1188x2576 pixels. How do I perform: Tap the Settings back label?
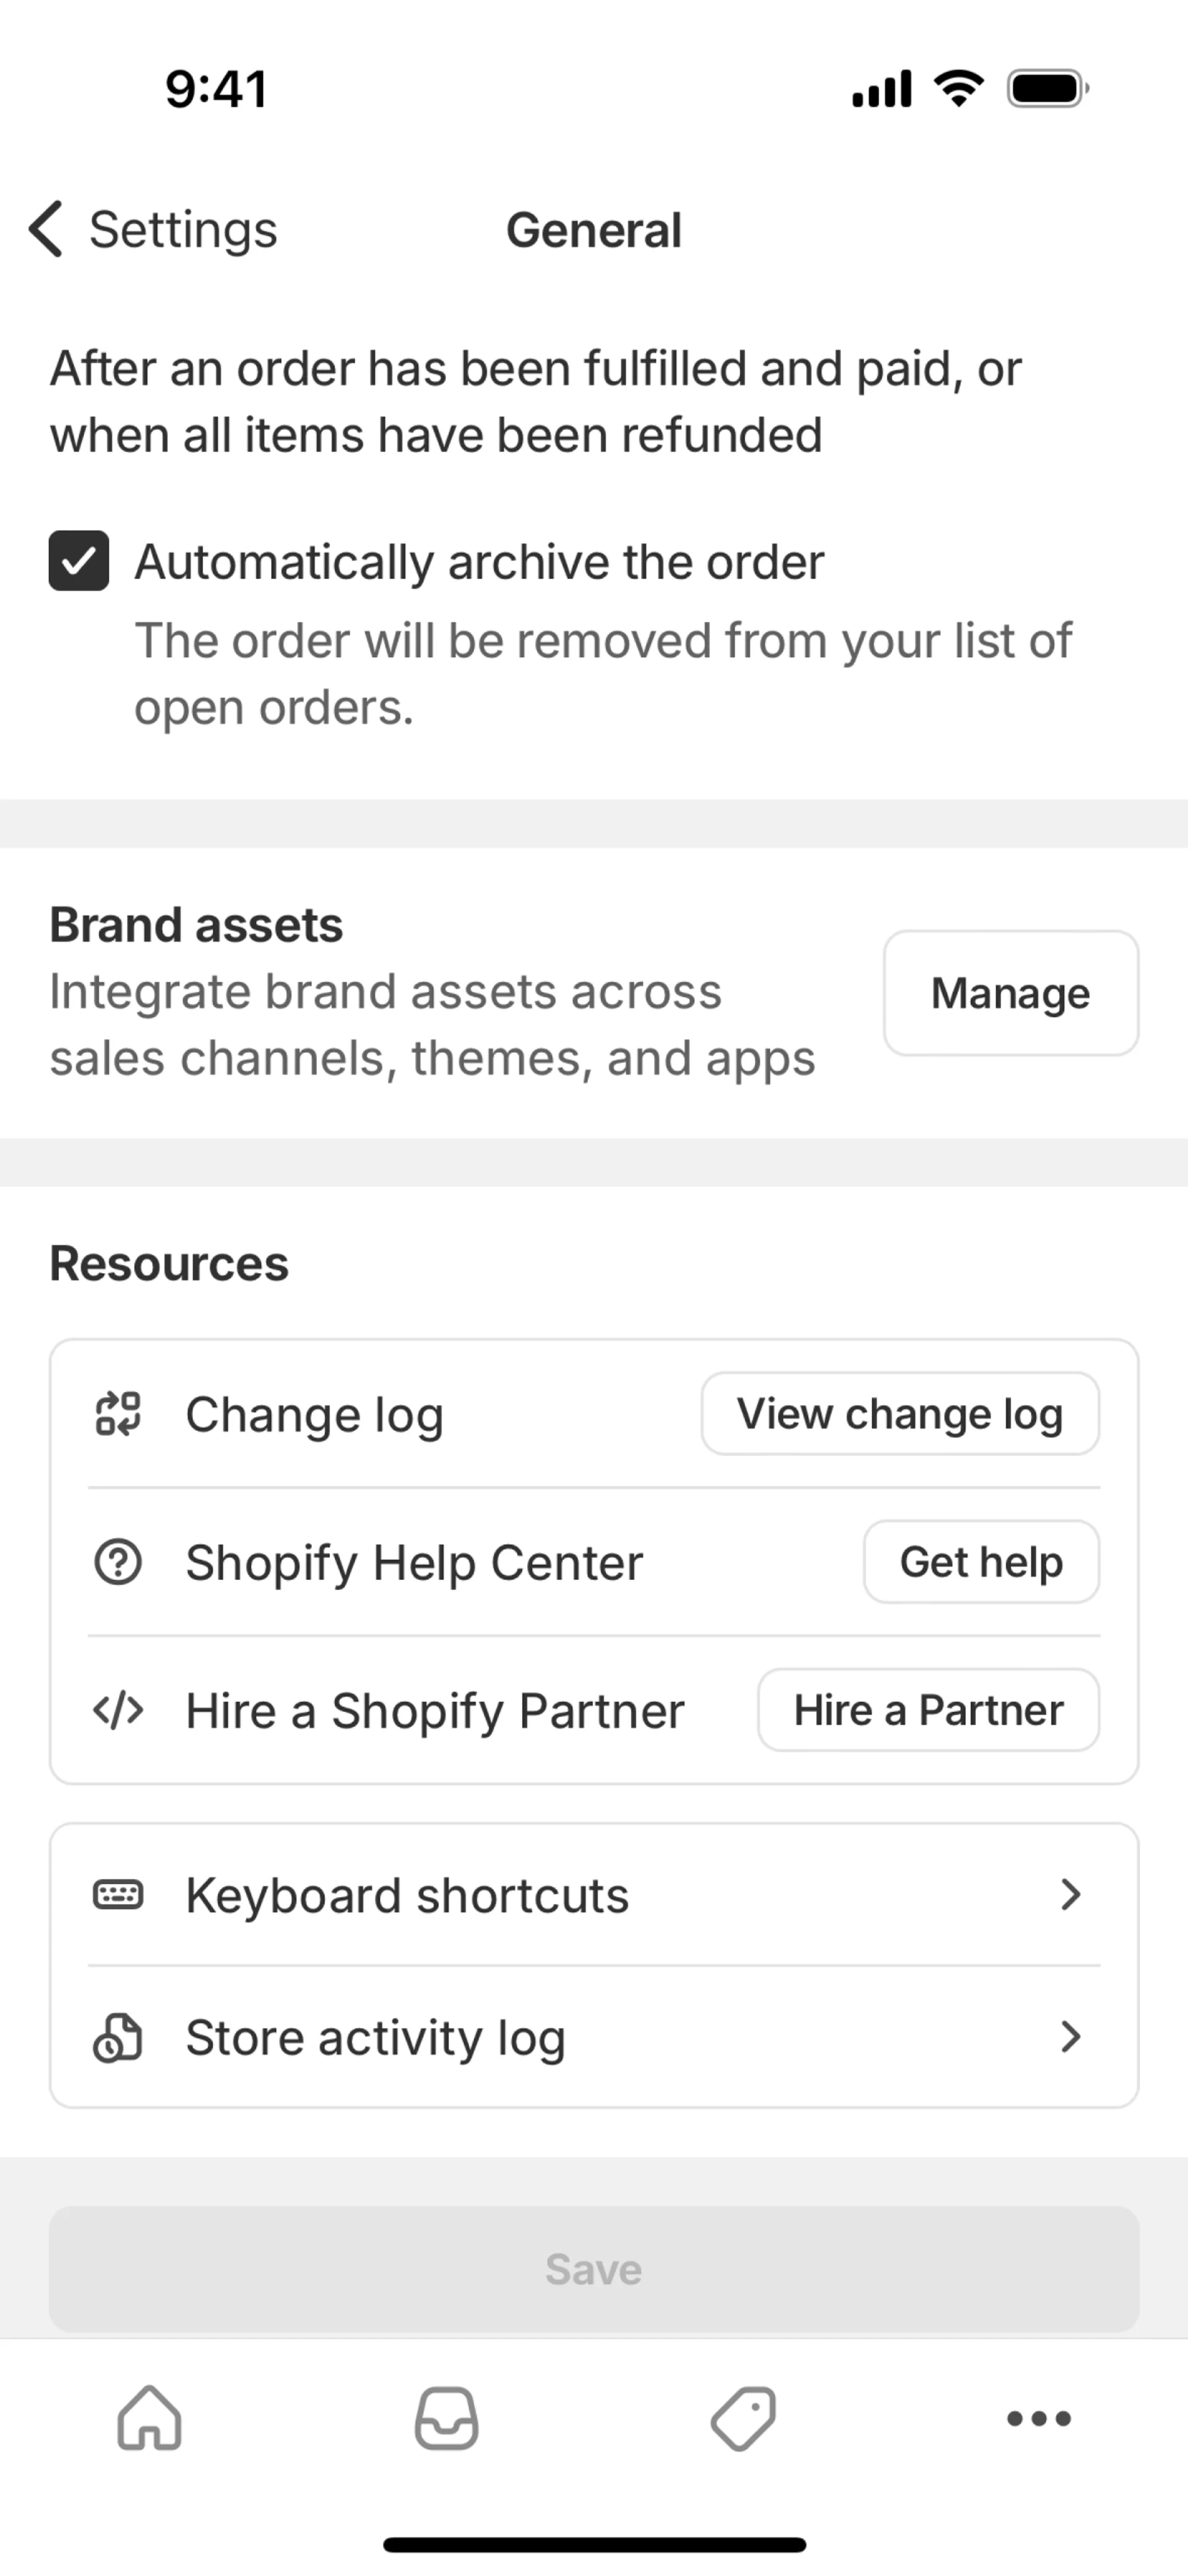[x=183, y=229]
